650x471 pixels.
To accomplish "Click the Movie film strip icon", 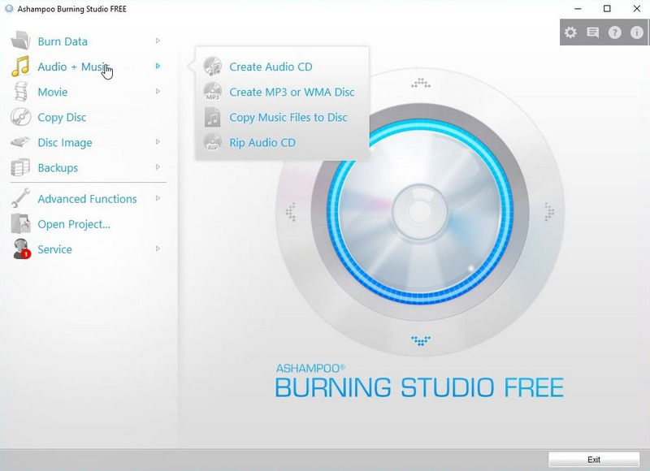I will click(x=20, y=92).
